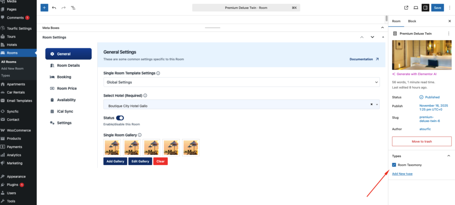Open the Availability settings tab

pos(66,100)
